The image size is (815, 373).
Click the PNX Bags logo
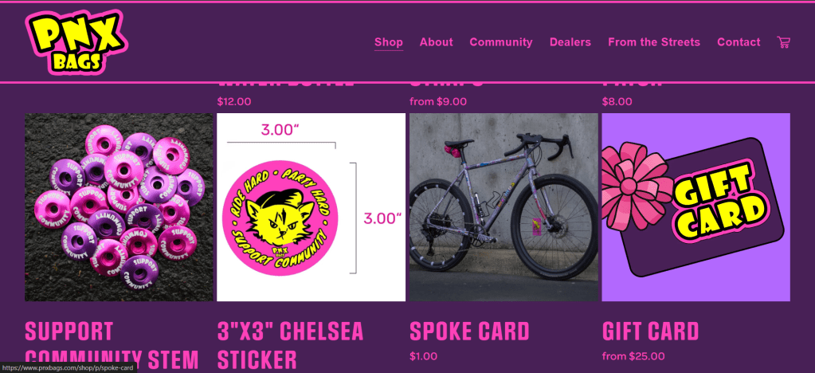pos(76,42)
